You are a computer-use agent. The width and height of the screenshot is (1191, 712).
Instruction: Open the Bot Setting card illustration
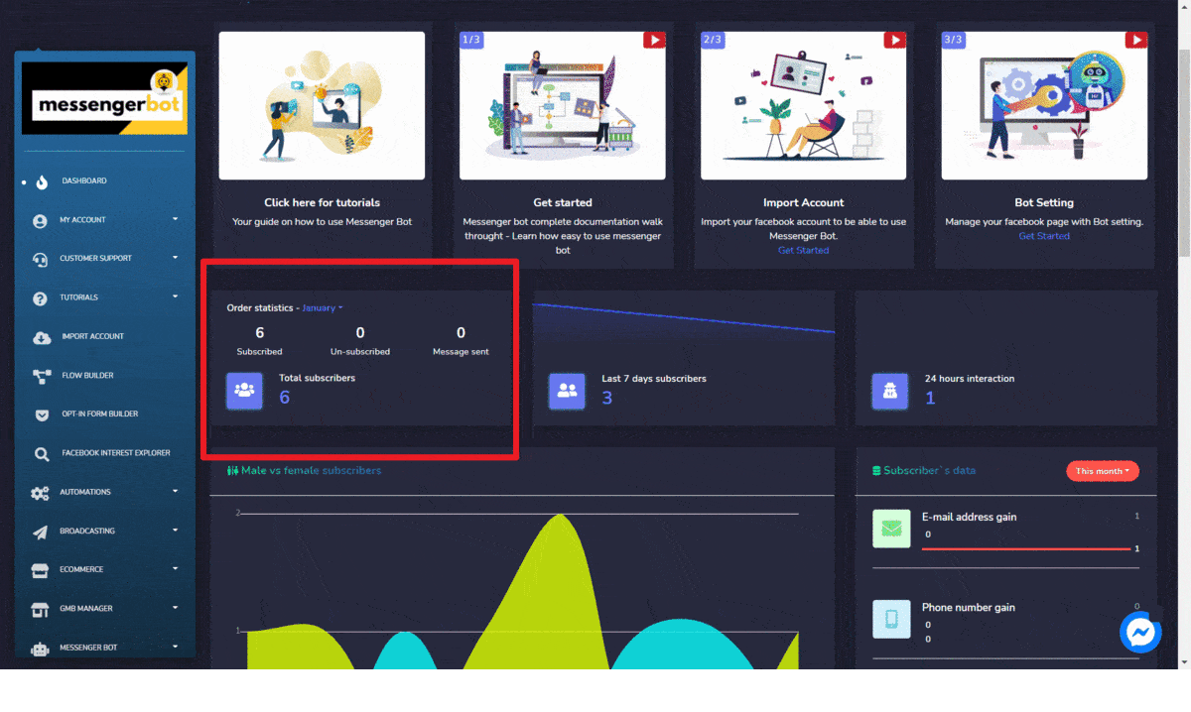coord(1044,105)
